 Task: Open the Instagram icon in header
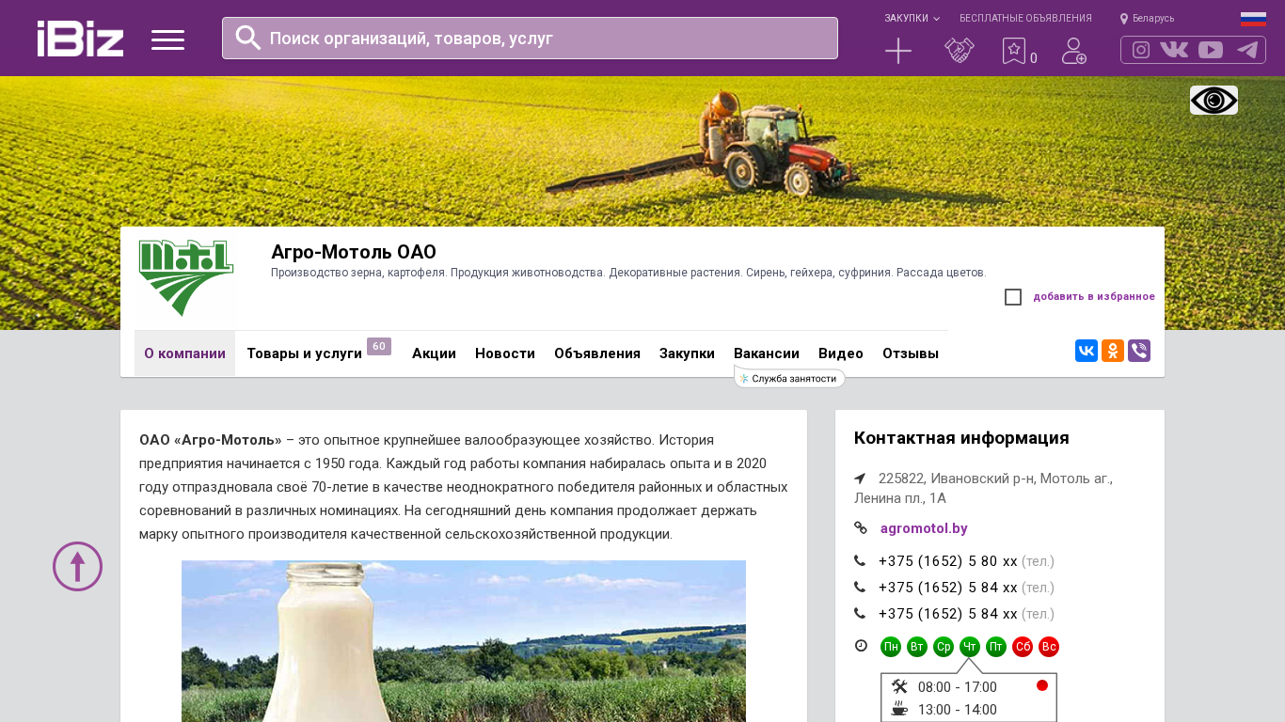coord(1141,50)
